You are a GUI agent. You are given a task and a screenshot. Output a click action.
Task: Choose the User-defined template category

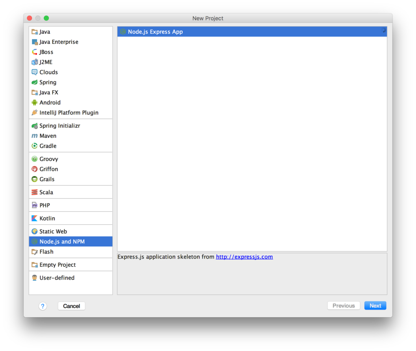point(71,278)
